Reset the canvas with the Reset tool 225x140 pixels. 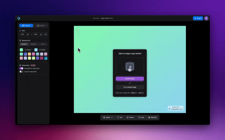tap(141, 118)
